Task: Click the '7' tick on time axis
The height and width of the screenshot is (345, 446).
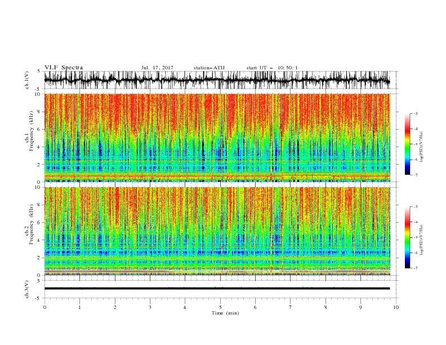Action: pos(291,307)
